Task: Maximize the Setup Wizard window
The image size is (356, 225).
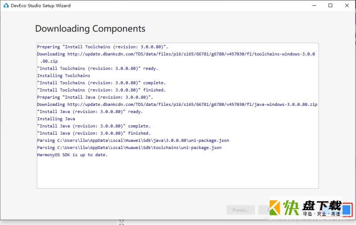Action: pos(330,5)
